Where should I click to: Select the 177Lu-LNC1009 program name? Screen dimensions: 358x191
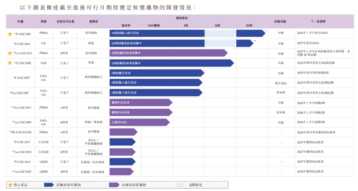point(22,123)
